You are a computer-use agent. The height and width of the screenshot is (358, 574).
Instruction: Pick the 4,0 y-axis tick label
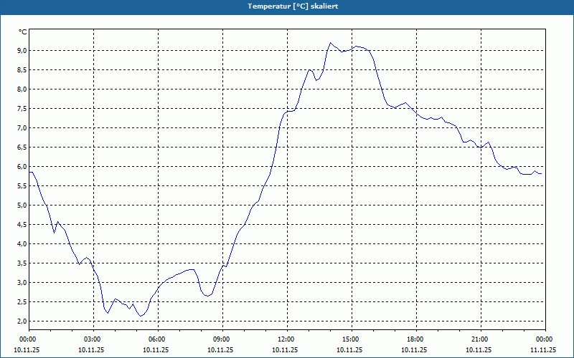coord(22,244)
